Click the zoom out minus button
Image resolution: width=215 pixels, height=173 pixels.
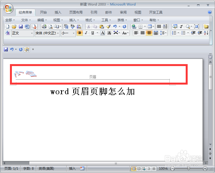172,169
